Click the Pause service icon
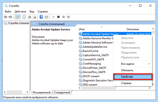158x102 pixels. (63, 17)
